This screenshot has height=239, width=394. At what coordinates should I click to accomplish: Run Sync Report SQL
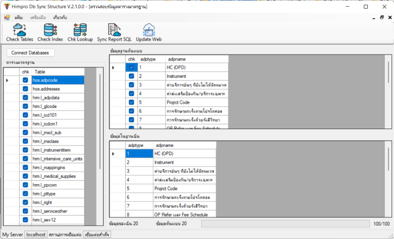point(114,32)
